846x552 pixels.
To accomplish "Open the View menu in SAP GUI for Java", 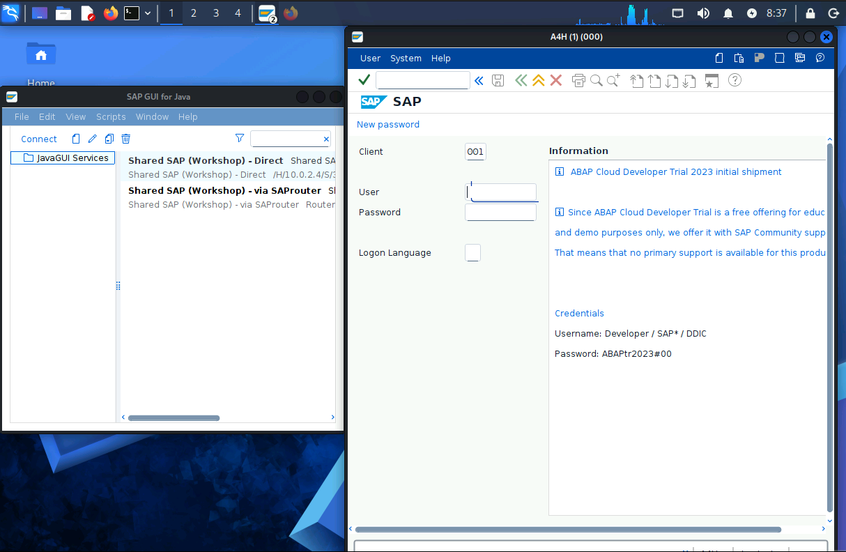I will 75,117.
